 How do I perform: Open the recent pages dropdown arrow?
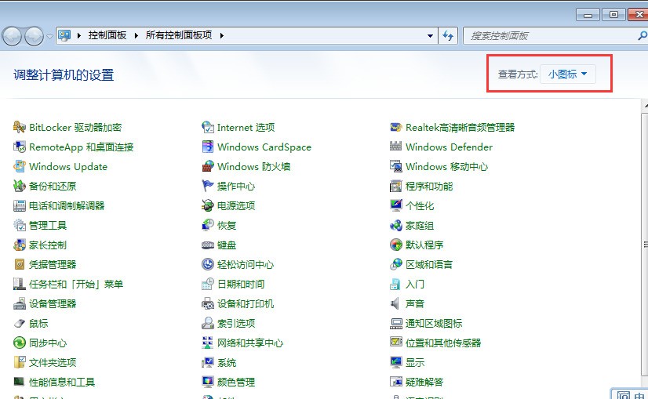pyautogui.click(x=49, y=37)
